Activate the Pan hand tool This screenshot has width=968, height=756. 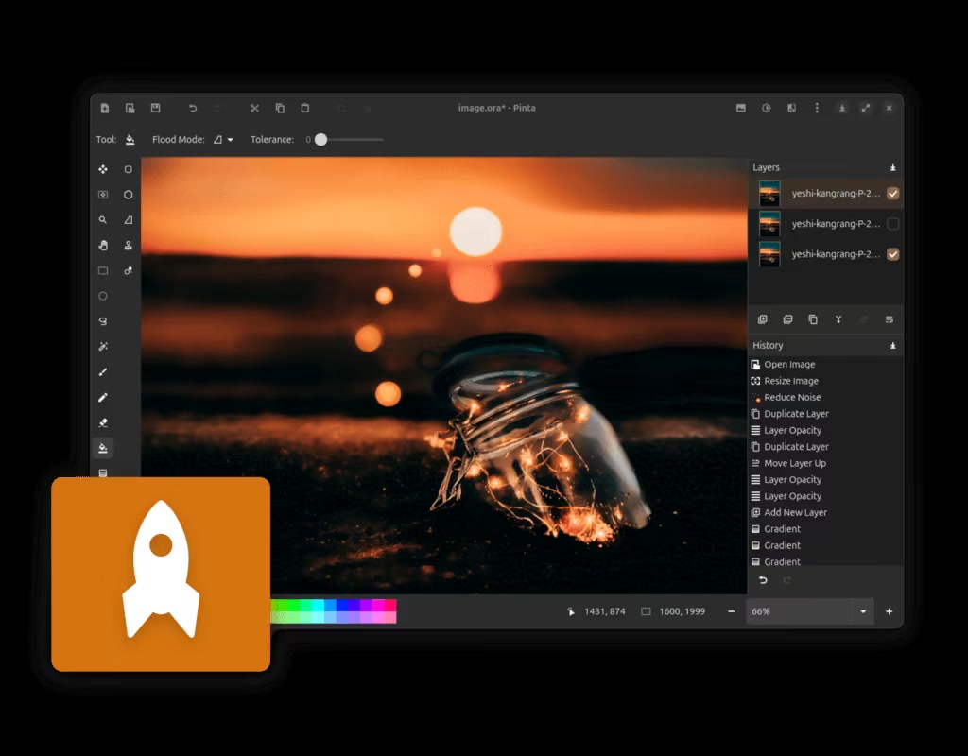[103, 246]
